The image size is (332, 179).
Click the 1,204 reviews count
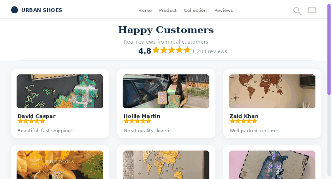point(209,51)
